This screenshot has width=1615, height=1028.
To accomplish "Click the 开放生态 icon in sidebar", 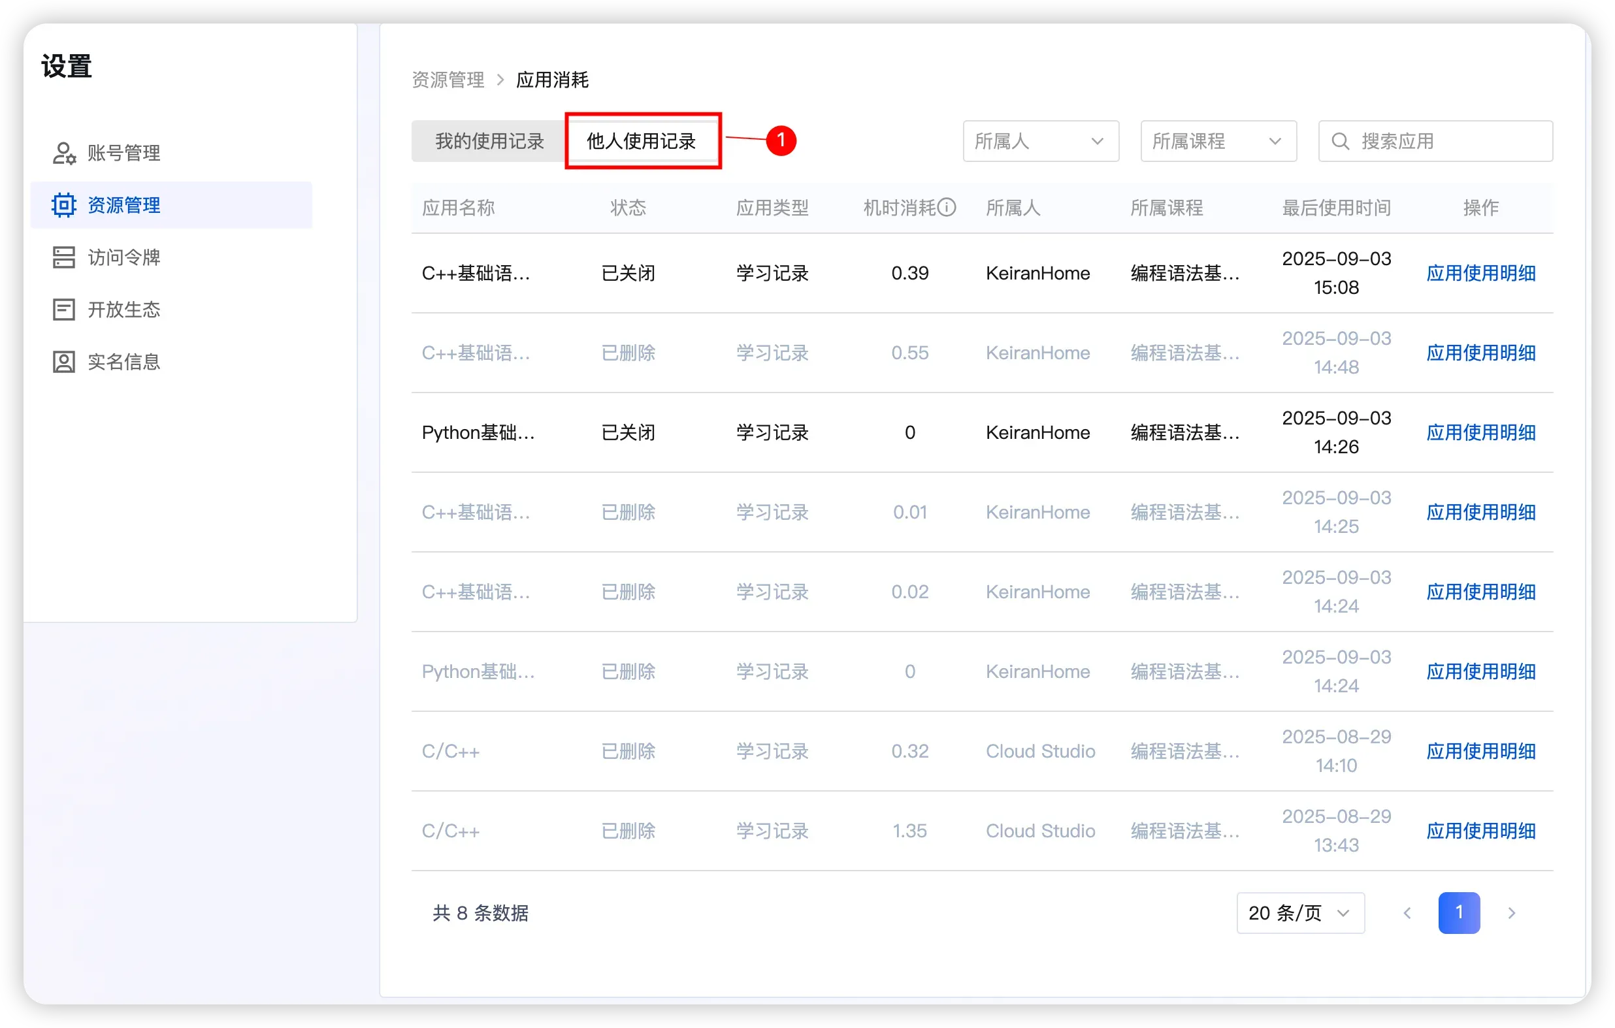I will [64, 310].
